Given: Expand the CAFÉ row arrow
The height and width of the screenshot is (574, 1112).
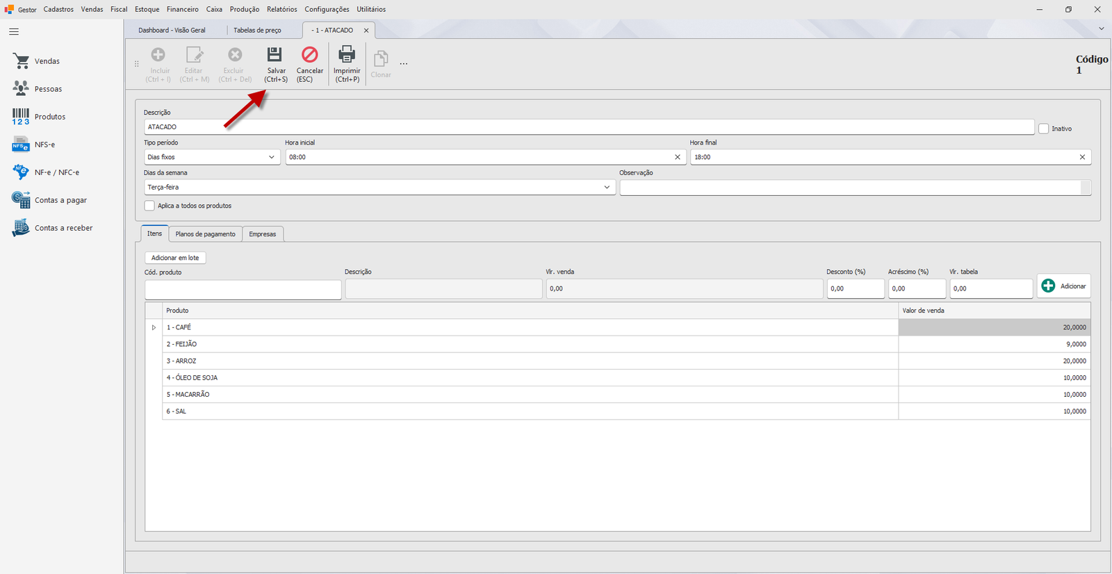Looking at the screenshot, I should tap(154, 327).
